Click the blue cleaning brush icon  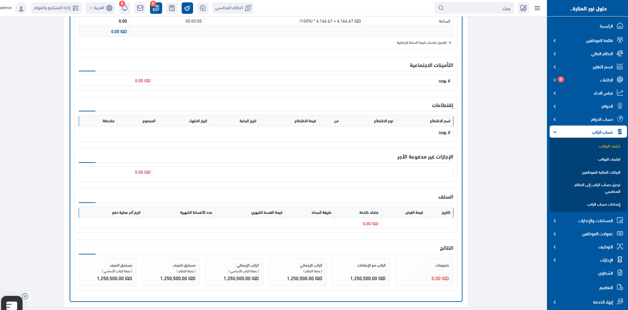187,8
